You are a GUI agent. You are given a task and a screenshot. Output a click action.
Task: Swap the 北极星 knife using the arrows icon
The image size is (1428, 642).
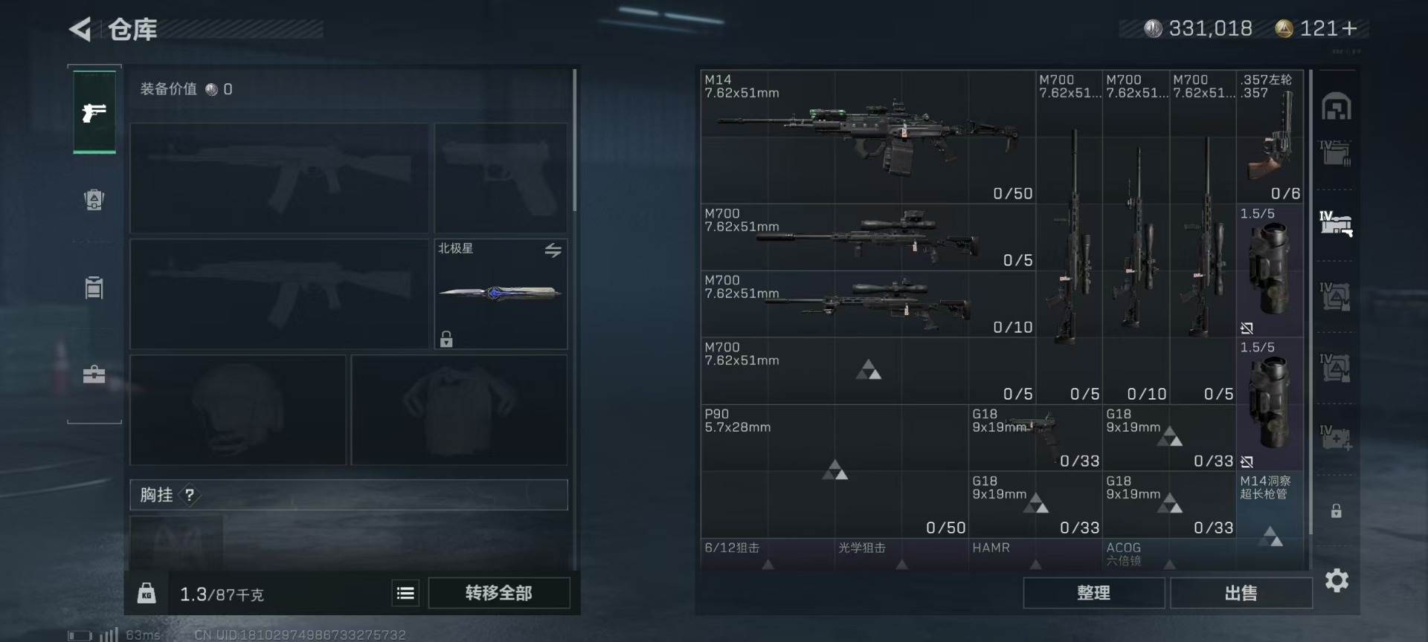coord(553,250)
